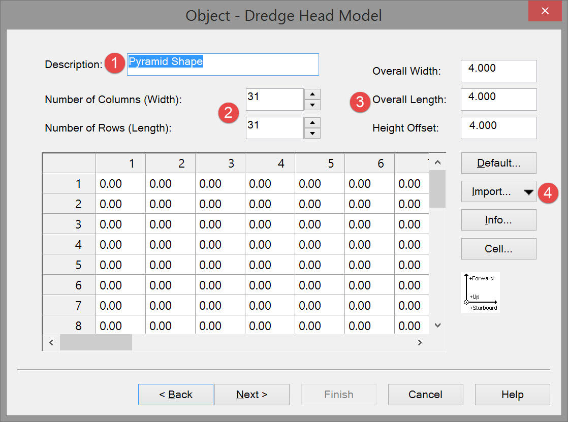Select the Overall Width input field

click(498, 71)
